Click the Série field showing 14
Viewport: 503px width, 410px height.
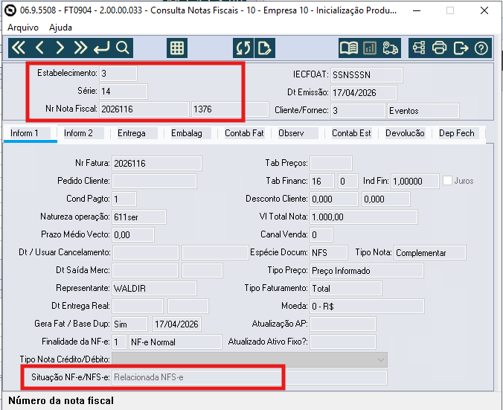tap(124, 92)
